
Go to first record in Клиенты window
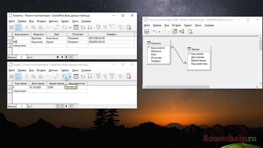(58, 57)
